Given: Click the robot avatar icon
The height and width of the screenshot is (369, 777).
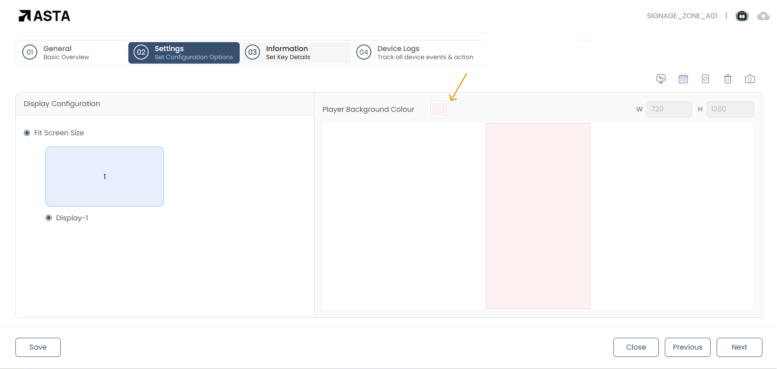Looking at the screenshot, I should tap(742, 16).
